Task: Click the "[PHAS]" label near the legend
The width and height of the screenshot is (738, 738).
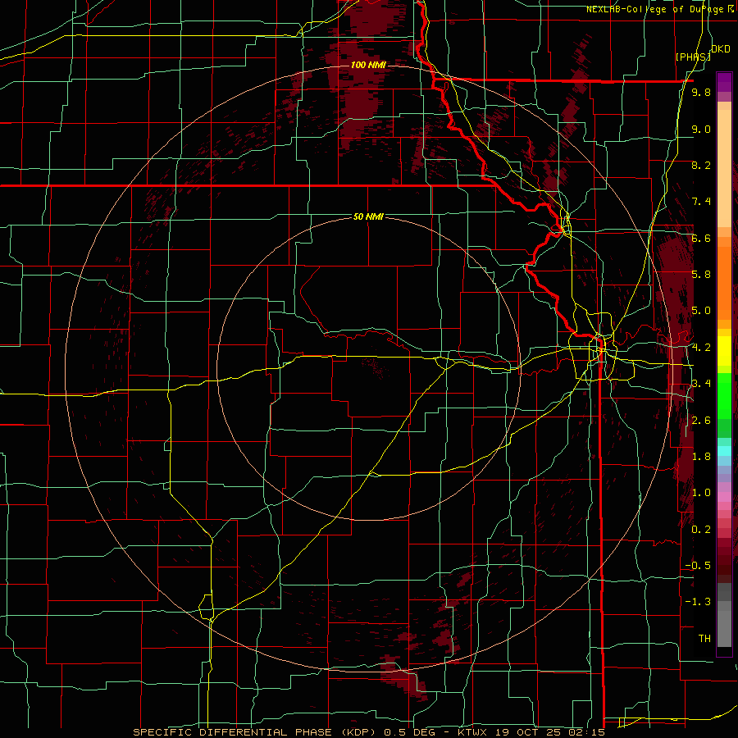Action: tap(693, 57)
